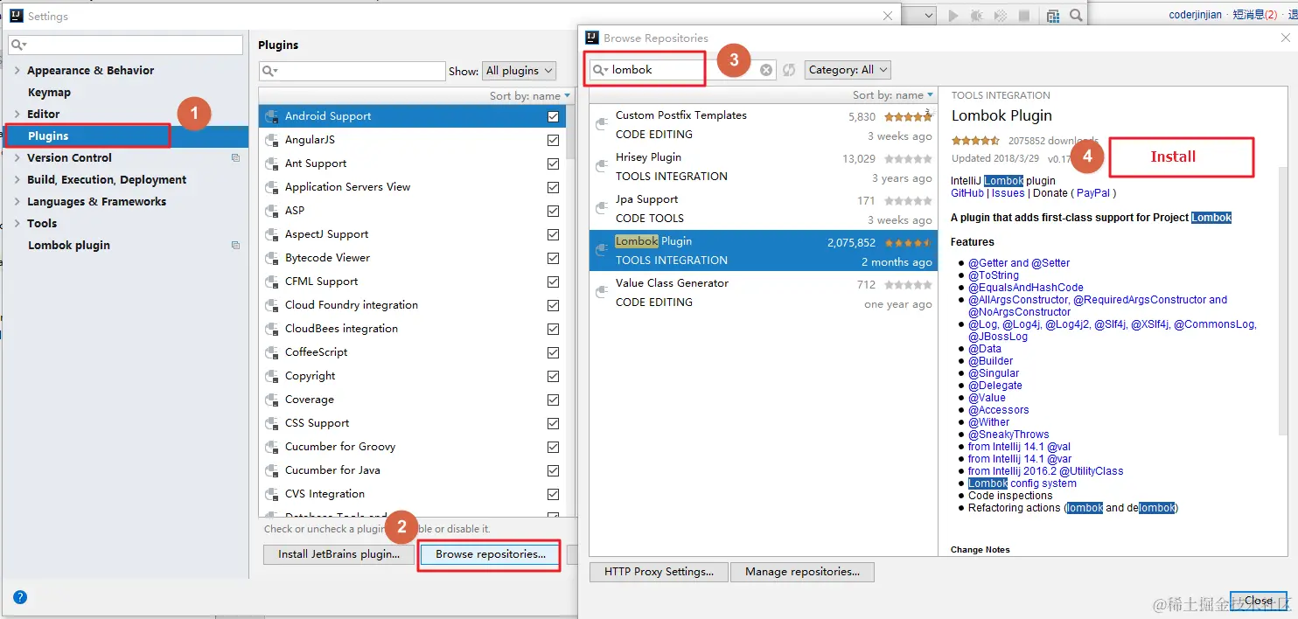
Task: Disable the Bytecode Viewer checkbox
Action: click(553, 258)
